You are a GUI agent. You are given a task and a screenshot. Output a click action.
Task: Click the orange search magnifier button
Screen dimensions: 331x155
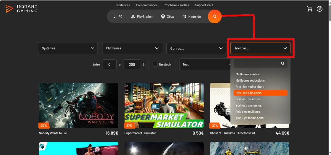pyautogui.click(x=215, y=16)
